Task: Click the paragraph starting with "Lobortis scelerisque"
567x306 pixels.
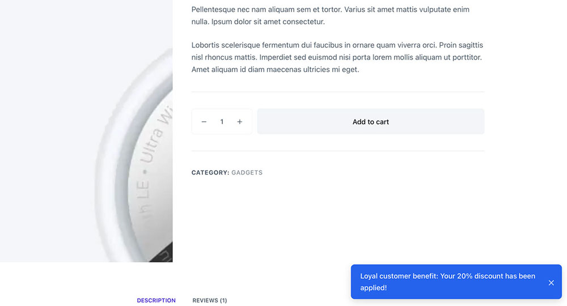Action: pyautogui.click(x=337, y=57)
